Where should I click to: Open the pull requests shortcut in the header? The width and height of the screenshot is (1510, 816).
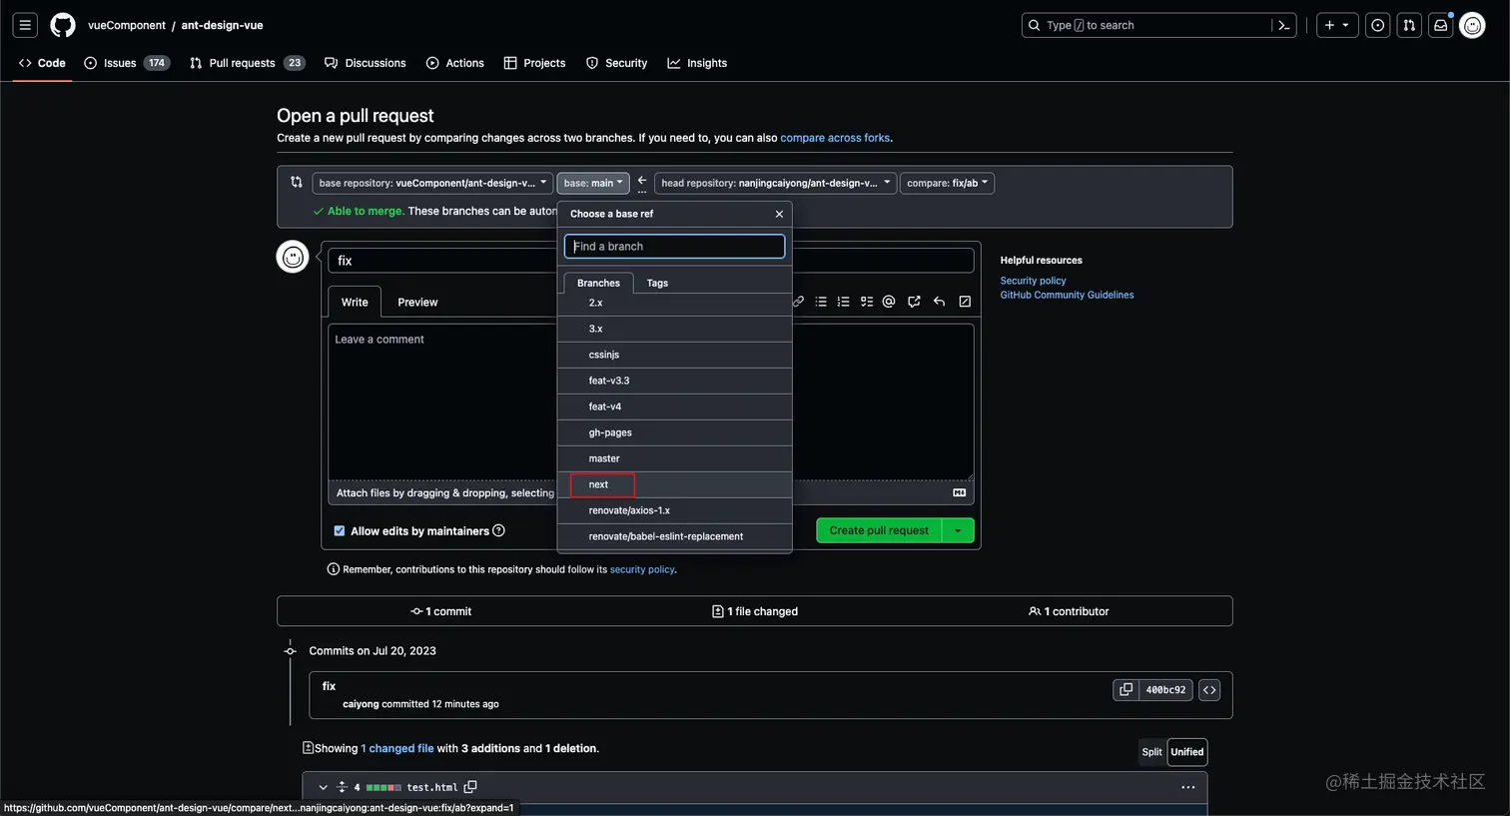click(1409, 25)
